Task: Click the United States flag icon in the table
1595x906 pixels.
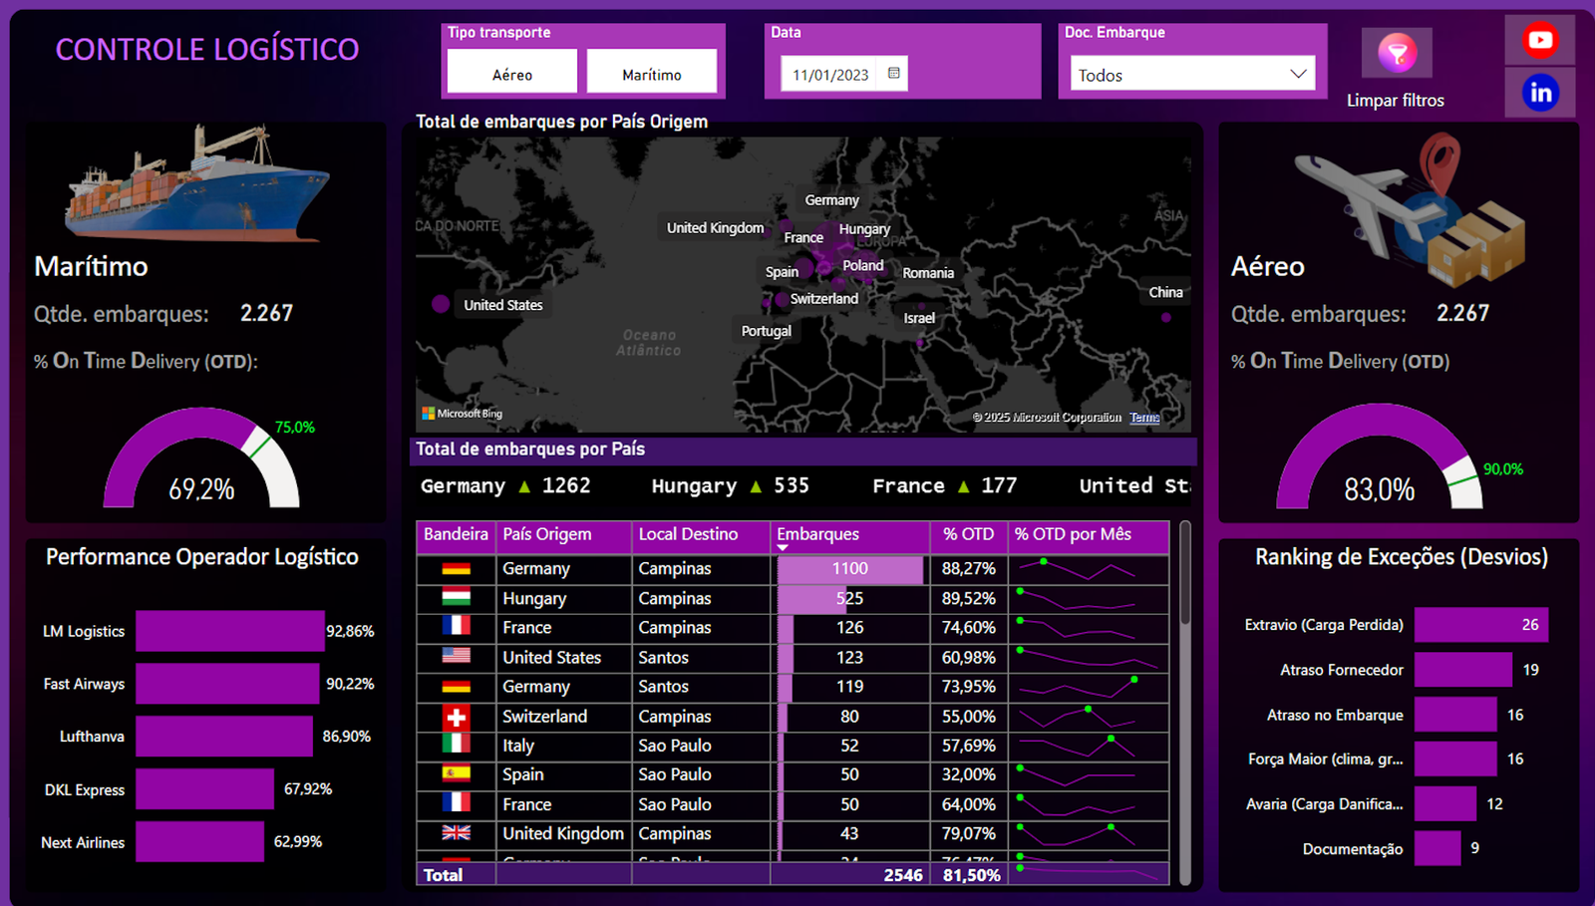Action: 456,657
